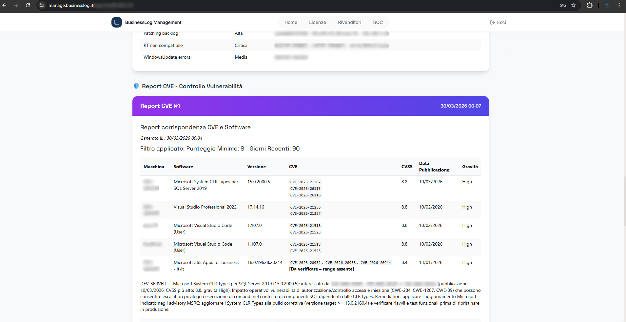Click the profile avatar icon in browser toolbar
The image size is (626, 322).
tap(607, 5)
